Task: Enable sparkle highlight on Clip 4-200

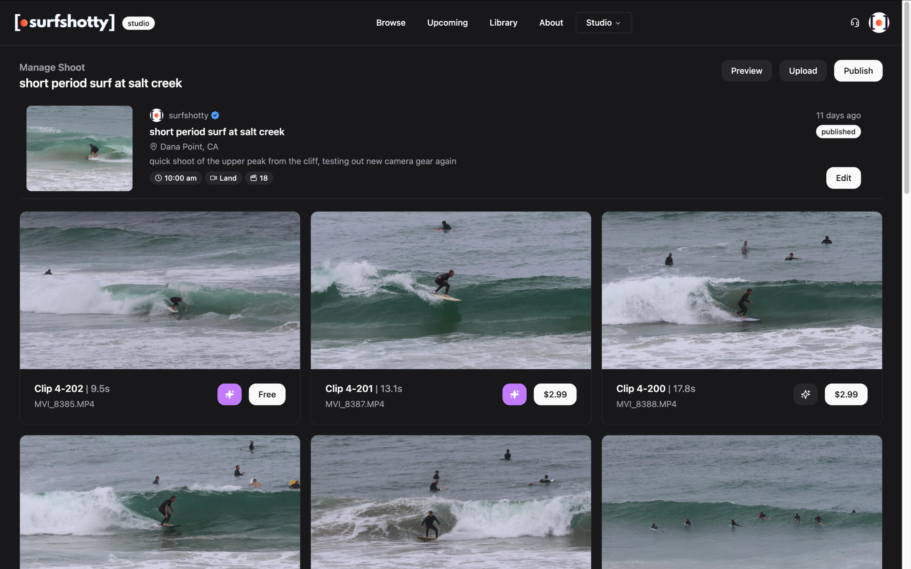Action: pos(805,394)
